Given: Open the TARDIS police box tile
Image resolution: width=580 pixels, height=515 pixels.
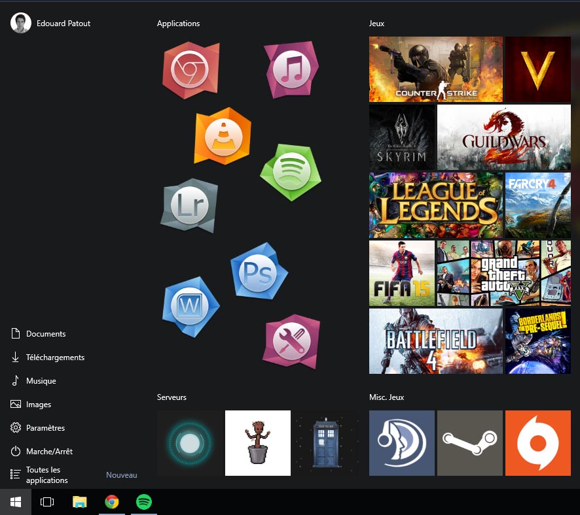Looking at the screenshot, I should [x=326, y=443].
